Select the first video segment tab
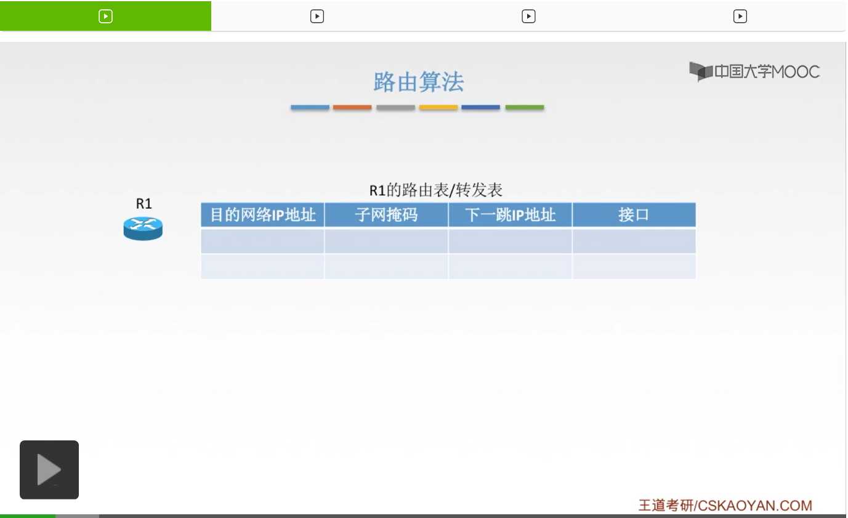Screen dimensions: 848x518 pyautogui.click(x=105, y=16)
